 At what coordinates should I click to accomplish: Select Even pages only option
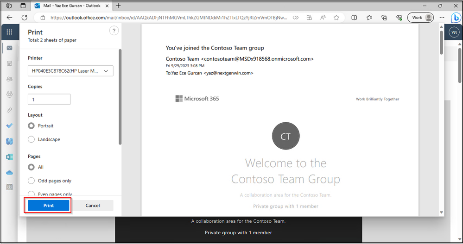coord(32,194)
